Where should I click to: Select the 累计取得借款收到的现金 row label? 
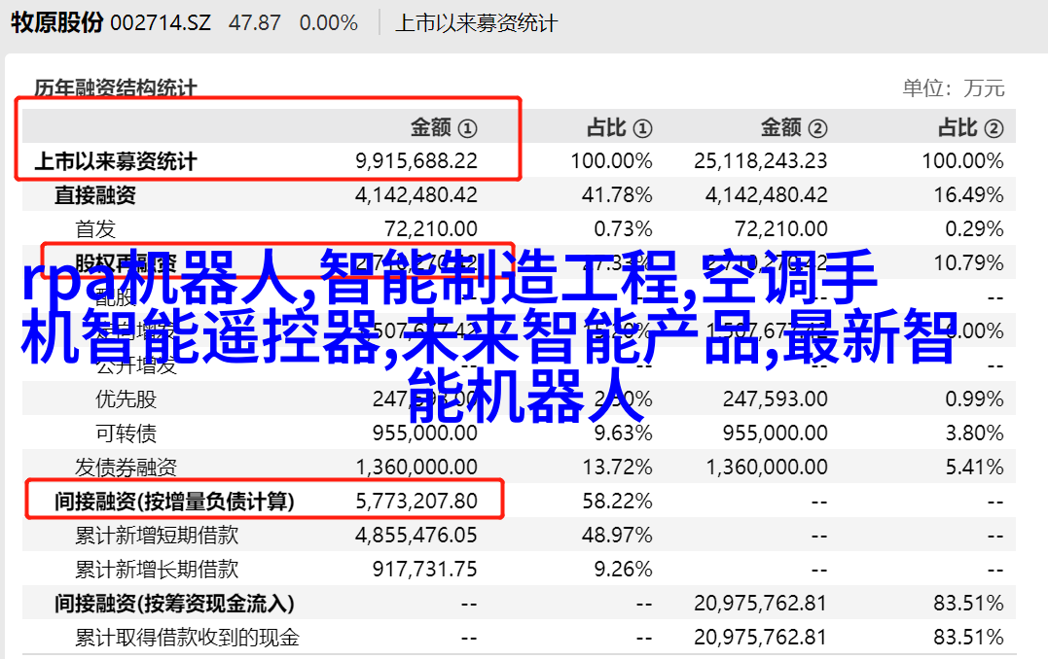[187, 638]
